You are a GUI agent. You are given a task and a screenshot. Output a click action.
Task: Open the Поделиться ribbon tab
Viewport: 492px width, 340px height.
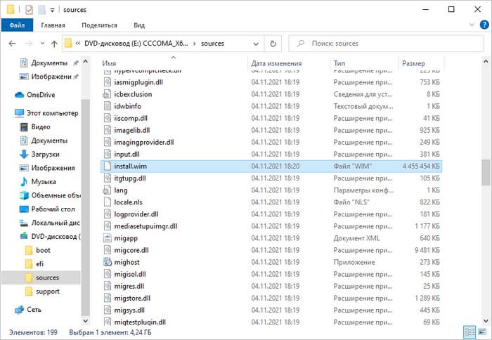pos(98,25)
